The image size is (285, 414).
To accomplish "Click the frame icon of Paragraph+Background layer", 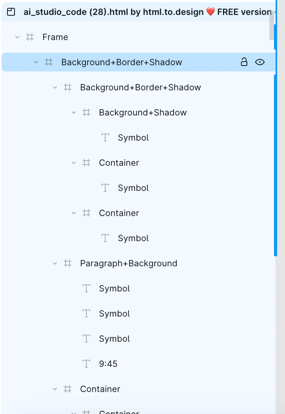I will [x=68, y=263].
